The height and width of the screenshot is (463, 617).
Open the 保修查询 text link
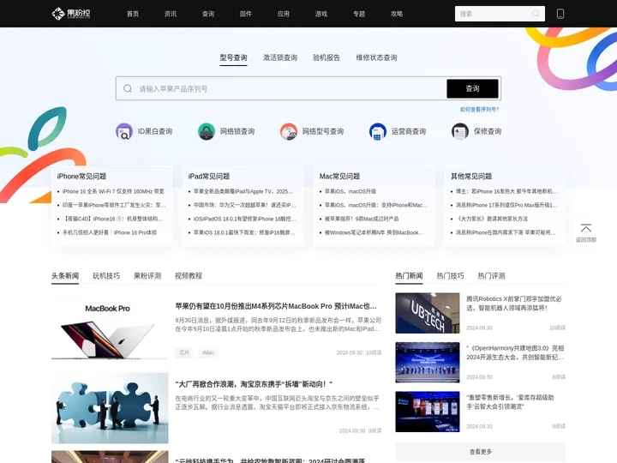(x=488, y=131)
